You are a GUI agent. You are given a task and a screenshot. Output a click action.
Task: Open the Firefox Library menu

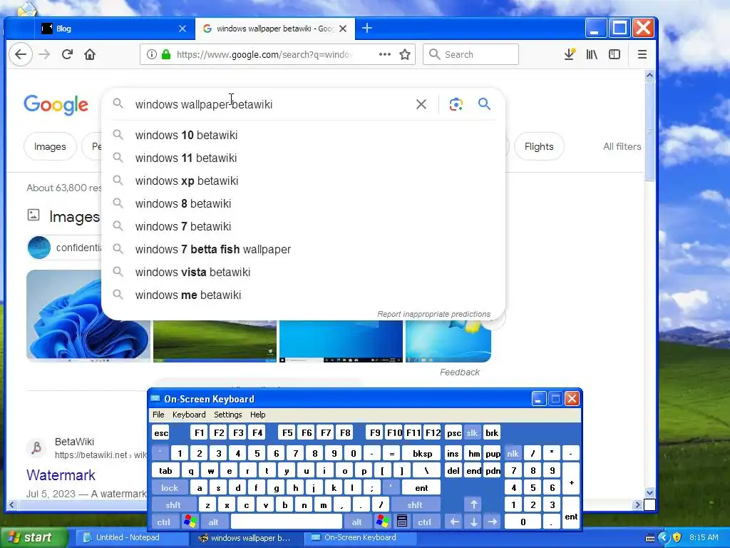point(592,54)
